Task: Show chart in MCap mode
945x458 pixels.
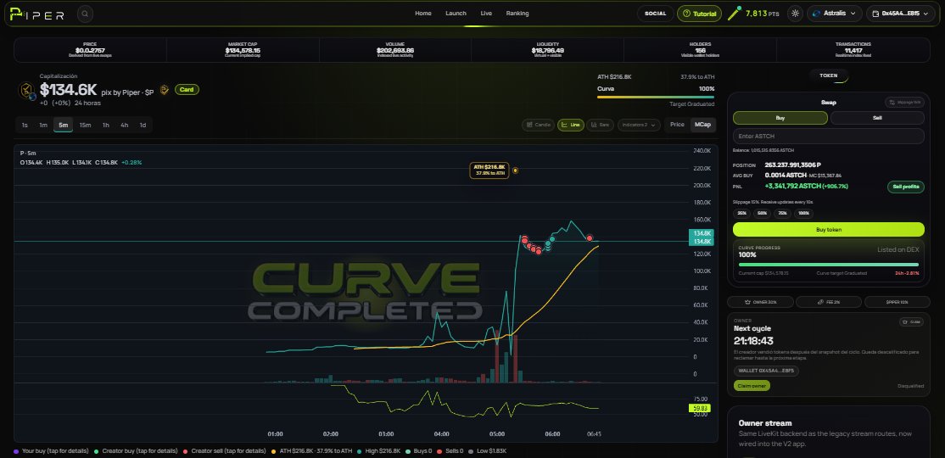Action: [702, 125]
